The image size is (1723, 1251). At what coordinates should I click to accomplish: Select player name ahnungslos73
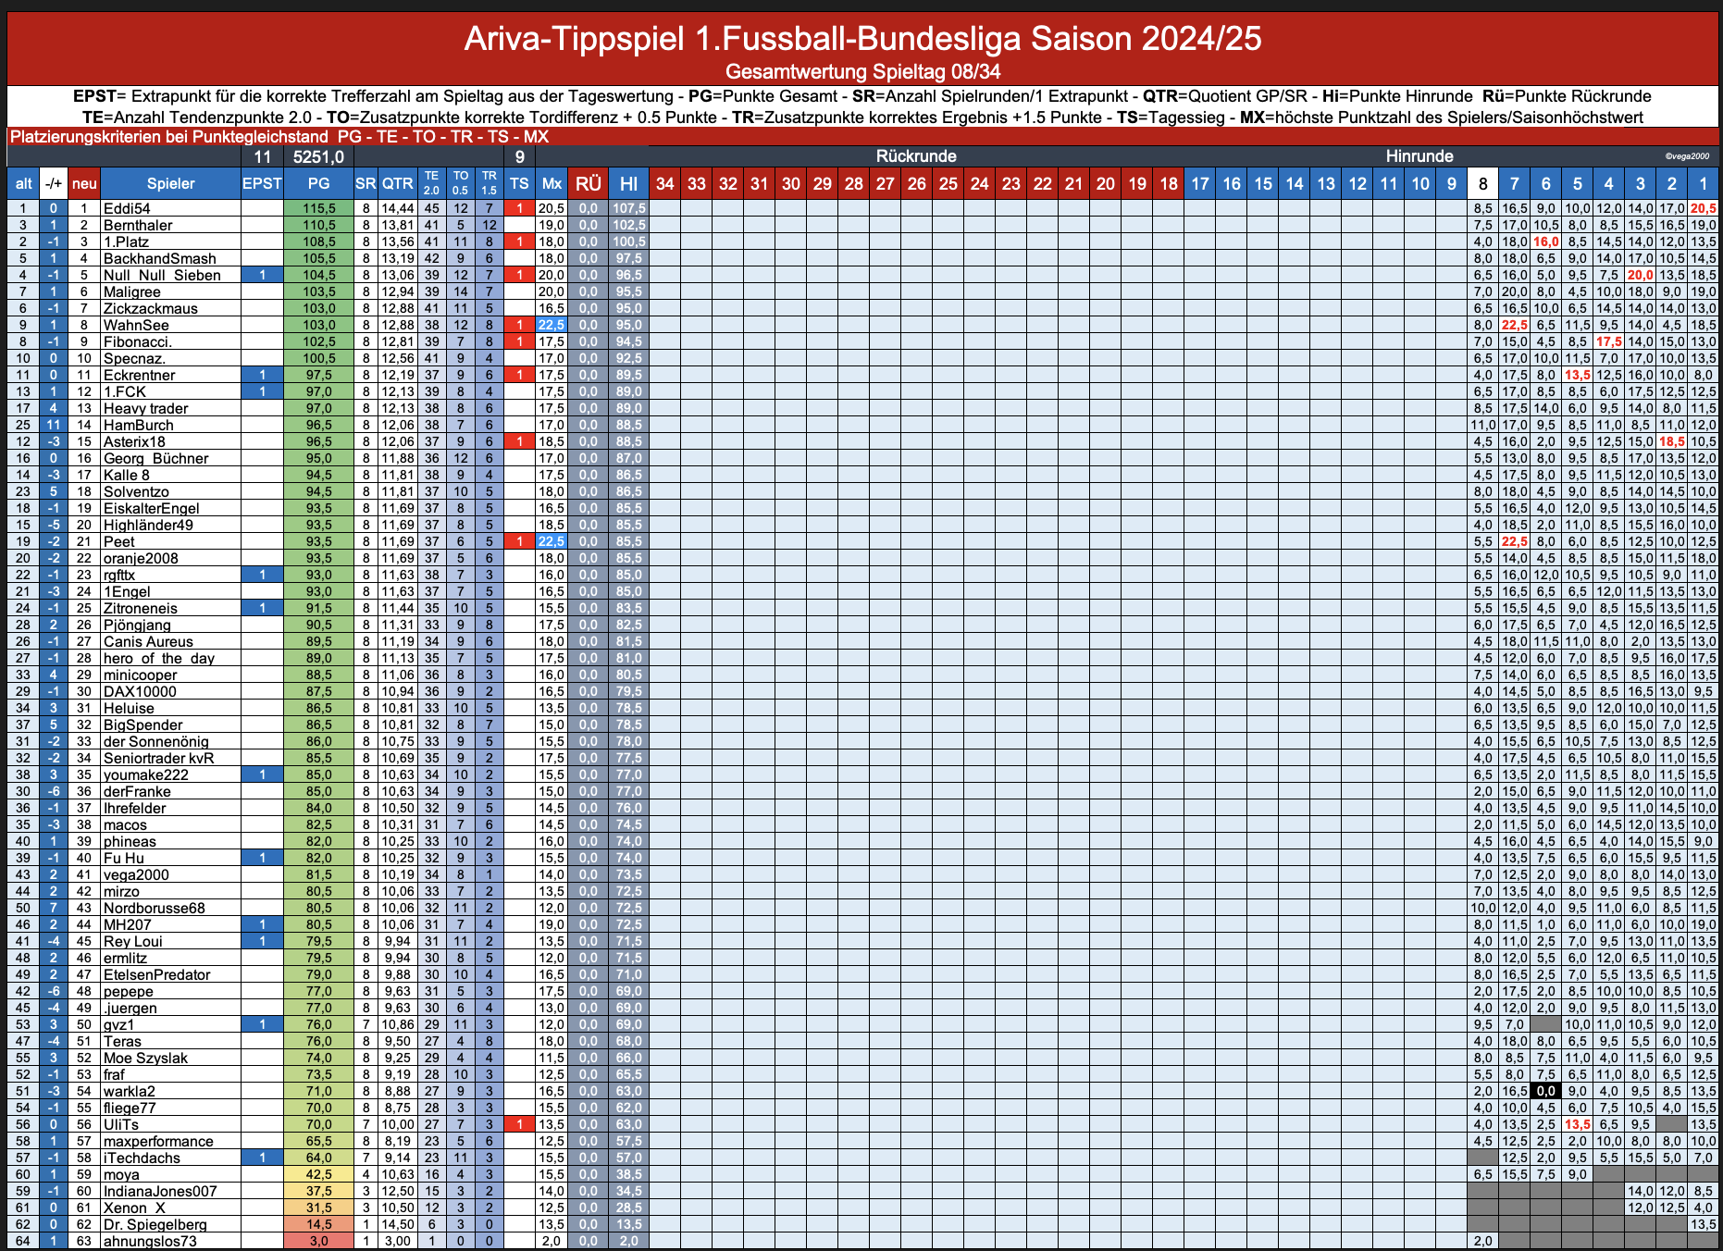150,1241
